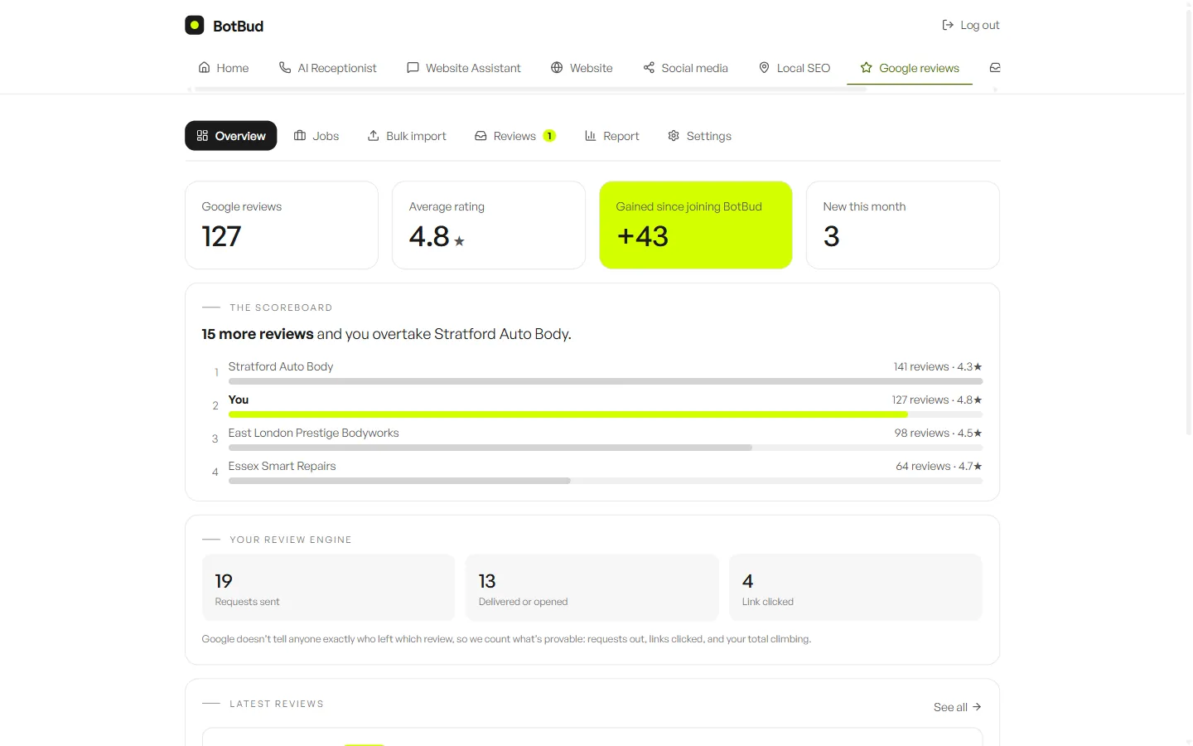Screen dimensions: 1193x746
Task: Click the Average rating card
Action: 489,225
